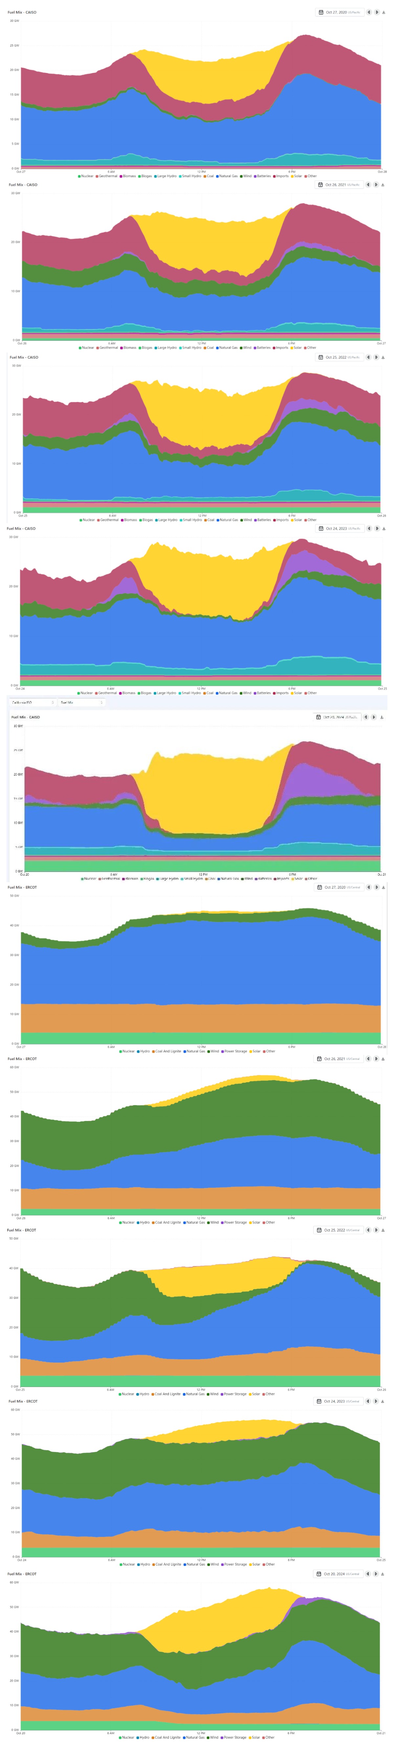394x1747 pixels.
Task: Toggle Solar in CAISO Oct 27, 2020 legend
Action: coord(297,176)
